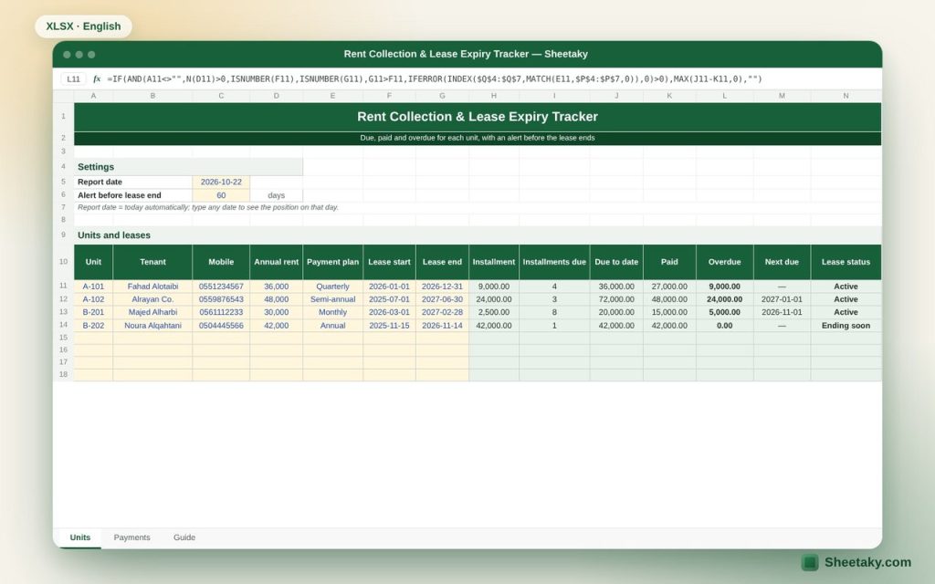The image size is (935, 584).
Task: Select the Annual payment plan cell
Action: click(x=332, y=326)
